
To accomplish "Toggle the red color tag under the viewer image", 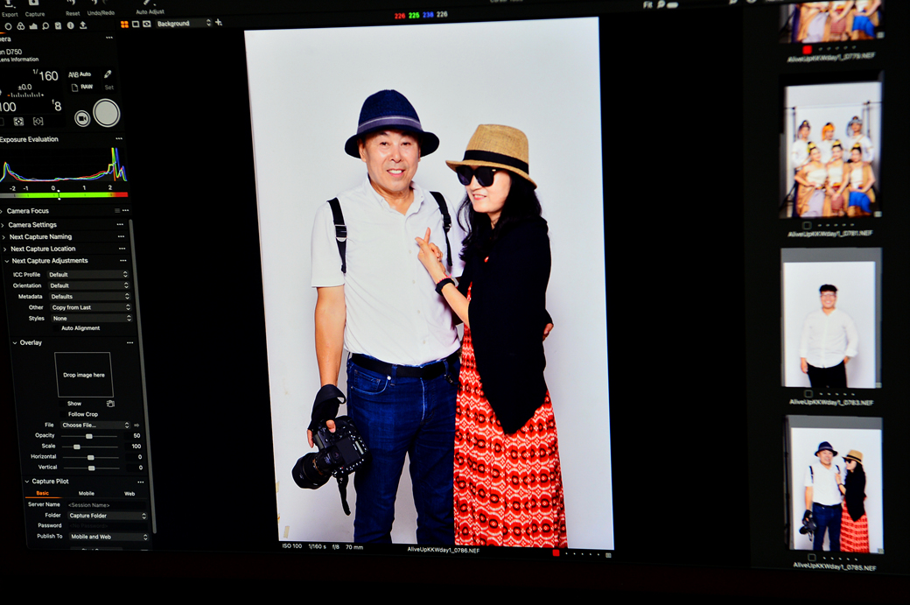I will [x=556, y=552].
